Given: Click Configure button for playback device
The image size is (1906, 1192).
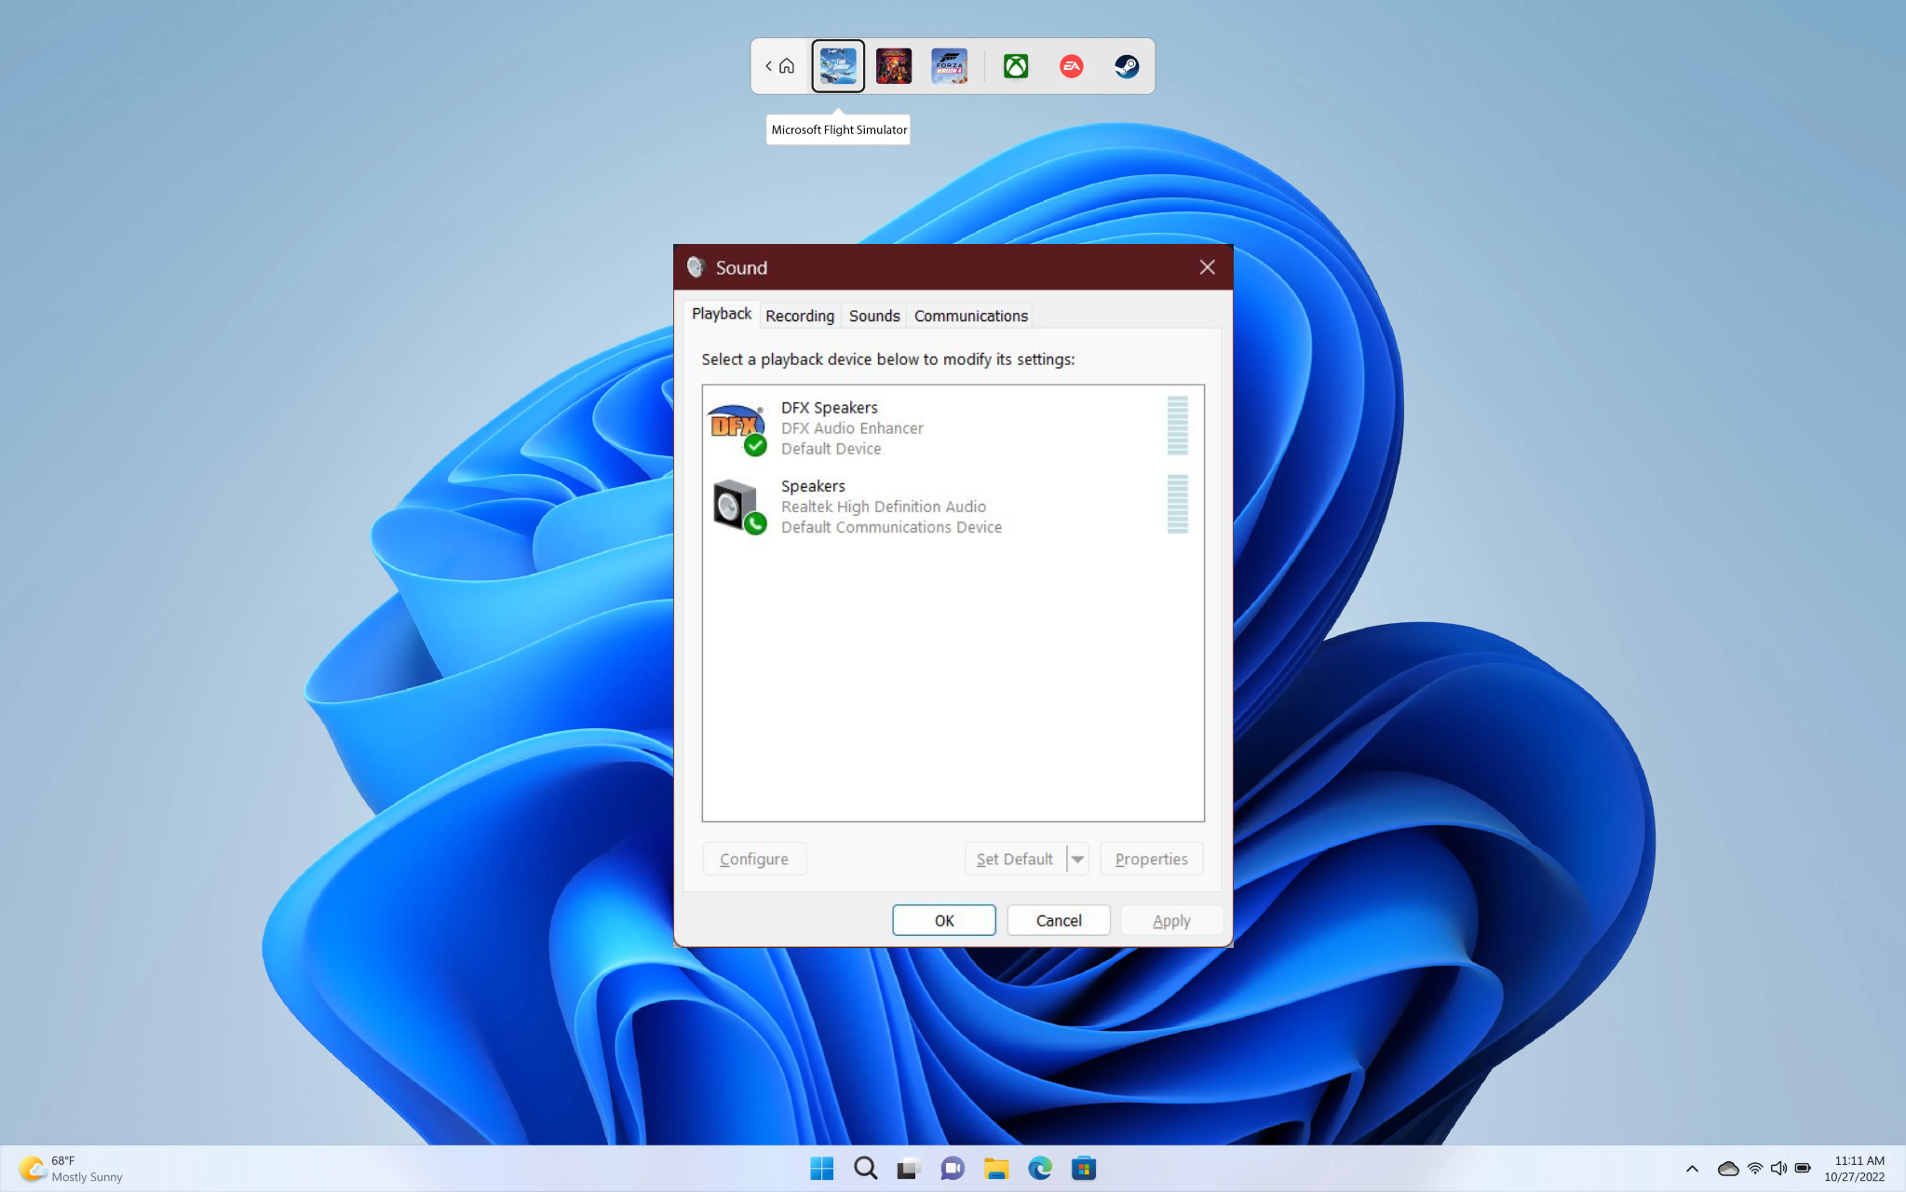Looking at the screenshot, I should (754, 859).
